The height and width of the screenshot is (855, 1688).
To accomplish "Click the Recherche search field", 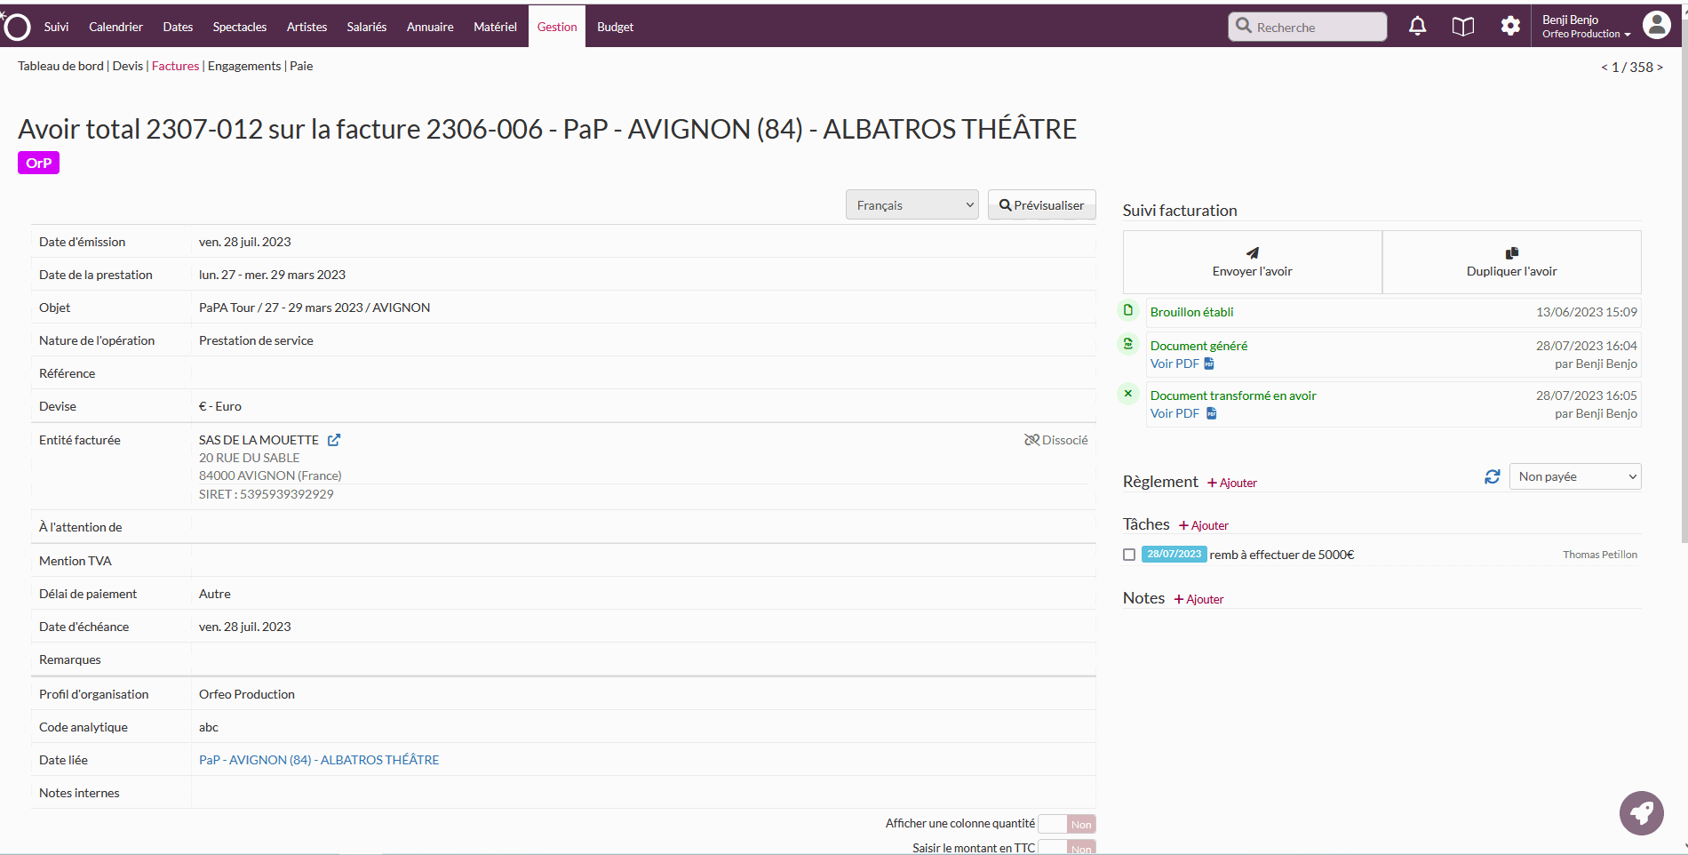I will click(1308, 27).
